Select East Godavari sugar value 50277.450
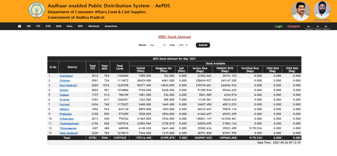The width and height of the screenshot is (337, 156). click(144, 85)
